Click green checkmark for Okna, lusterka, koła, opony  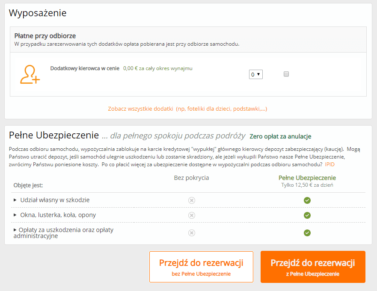coord(307,215)
